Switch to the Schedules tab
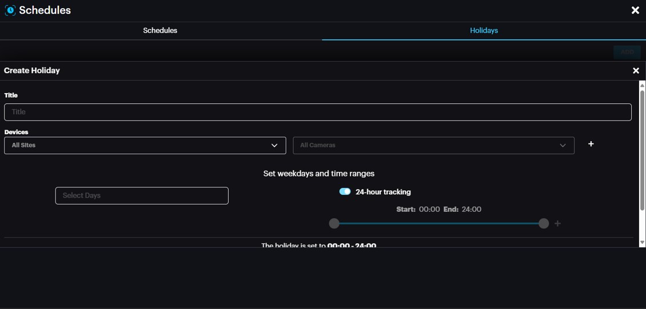646x309 pixels. tap(160, 30)
